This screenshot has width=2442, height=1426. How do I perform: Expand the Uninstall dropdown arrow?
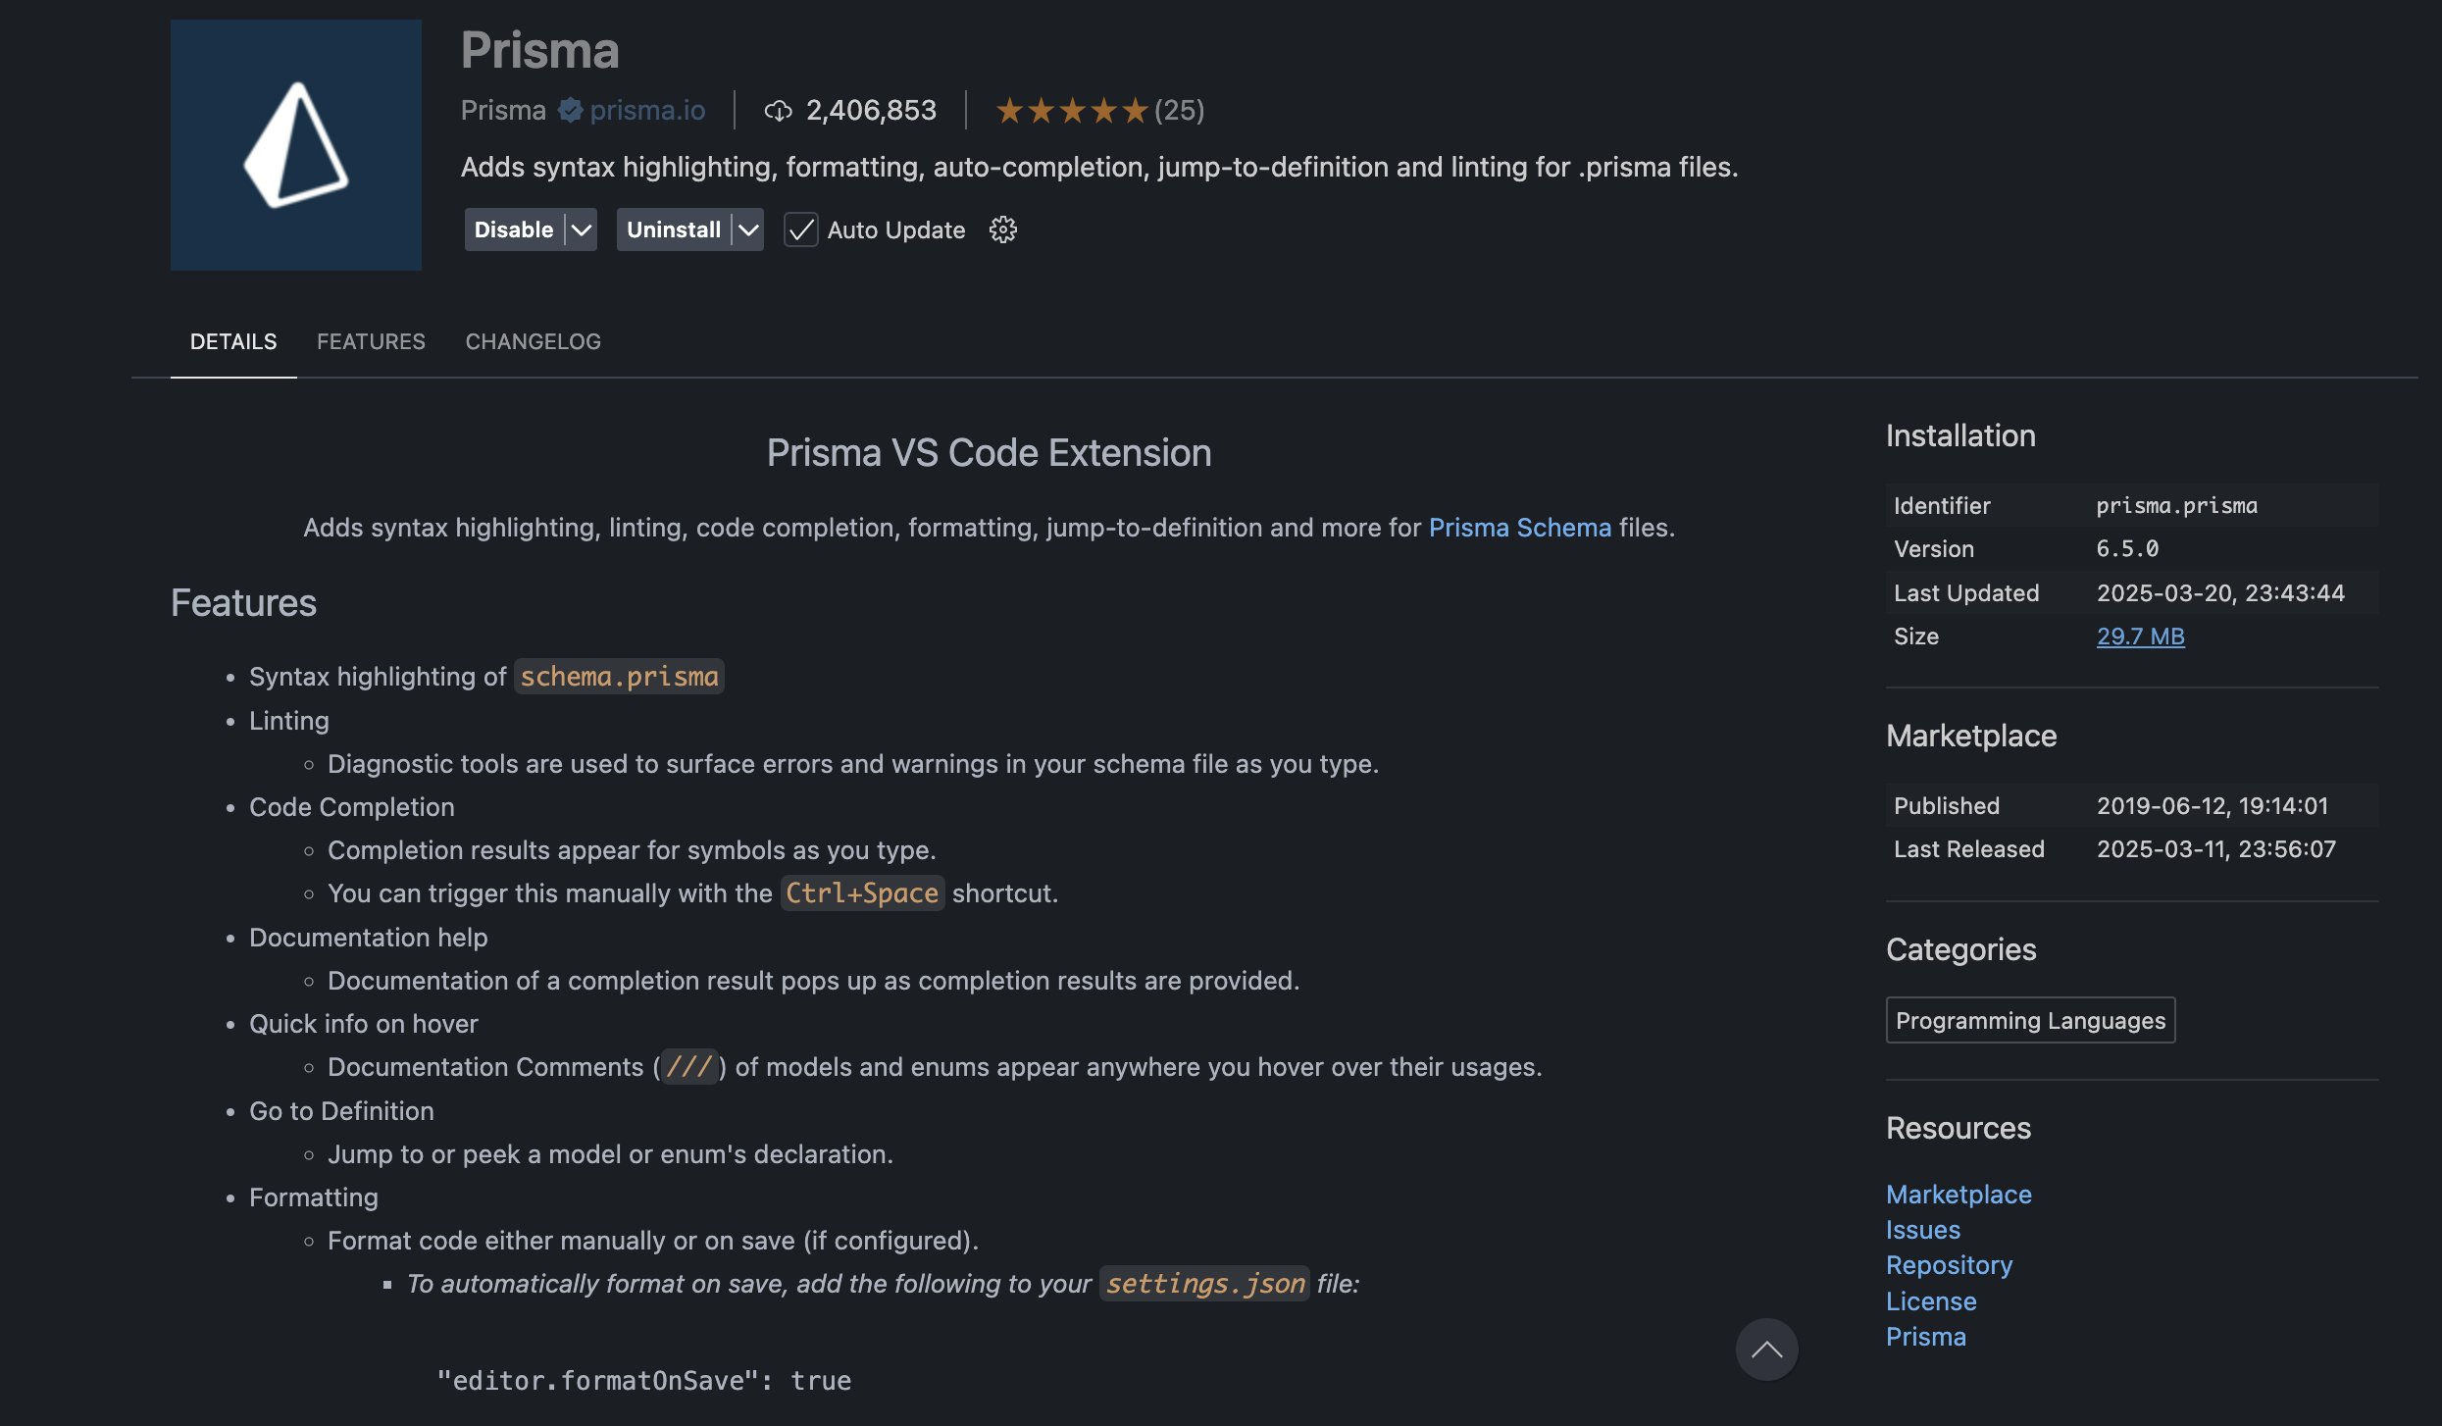(748, 229)
